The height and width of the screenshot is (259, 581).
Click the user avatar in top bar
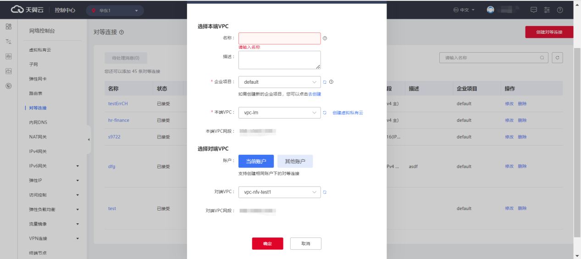click(491, 10)
